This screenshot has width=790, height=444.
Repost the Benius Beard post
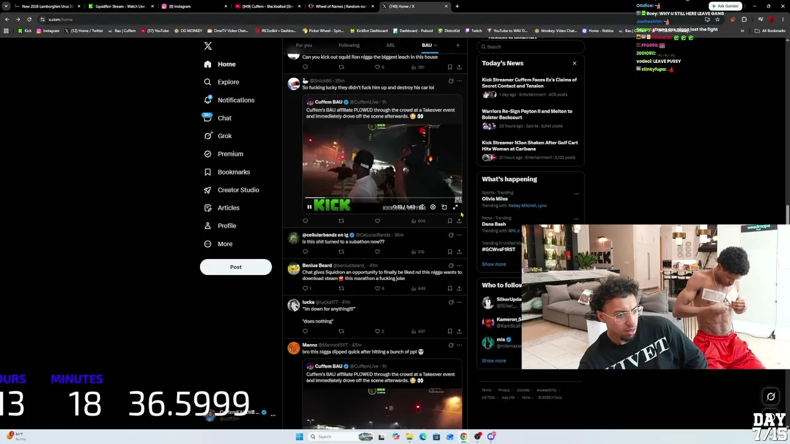pyautogui.click(x=341, y=288)
